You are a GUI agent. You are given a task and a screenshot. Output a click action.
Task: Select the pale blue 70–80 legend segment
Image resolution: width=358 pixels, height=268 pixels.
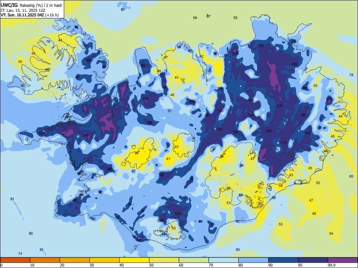223,260
